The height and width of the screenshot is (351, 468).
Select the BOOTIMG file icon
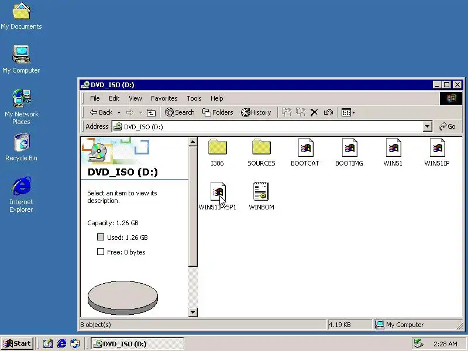[x=349, y=147]
